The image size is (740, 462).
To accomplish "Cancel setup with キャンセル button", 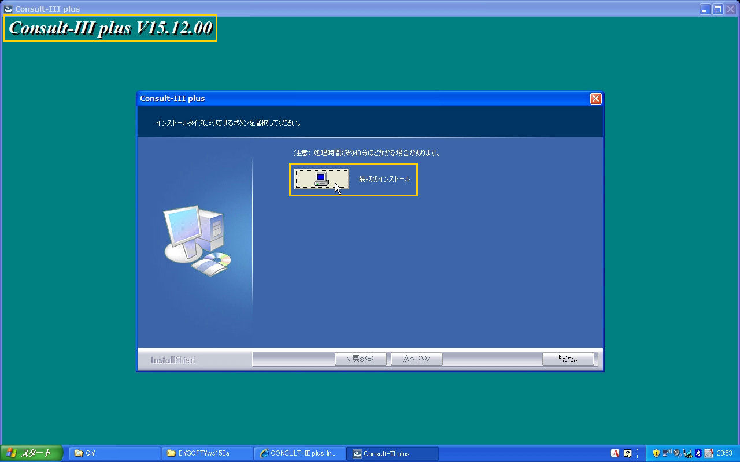I will [x=568, y=359].
